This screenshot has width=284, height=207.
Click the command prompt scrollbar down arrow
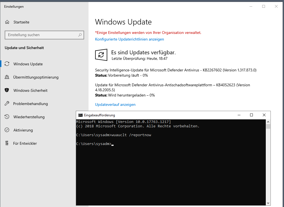[268, 203]
